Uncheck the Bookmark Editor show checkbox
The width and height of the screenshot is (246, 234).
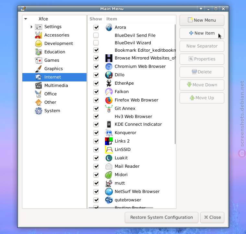pyautogui.click(x=96, y=50)
